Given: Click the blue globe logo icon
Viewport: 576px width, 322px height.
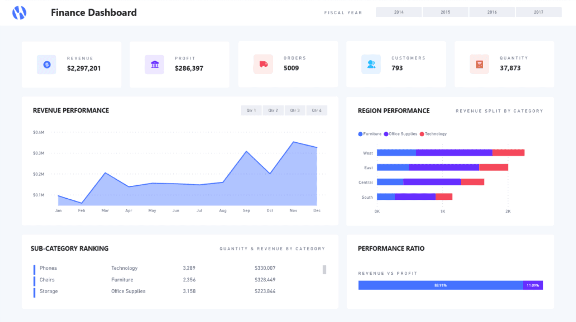Looking at the screenshot, I should pos(19,12).
